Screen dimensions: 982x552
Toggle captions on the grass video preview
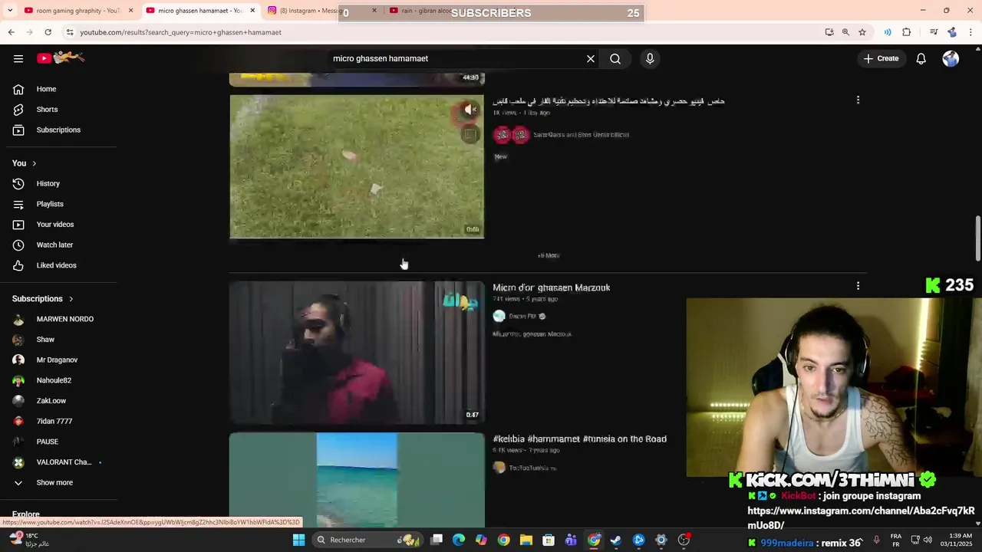coord(470,135)
